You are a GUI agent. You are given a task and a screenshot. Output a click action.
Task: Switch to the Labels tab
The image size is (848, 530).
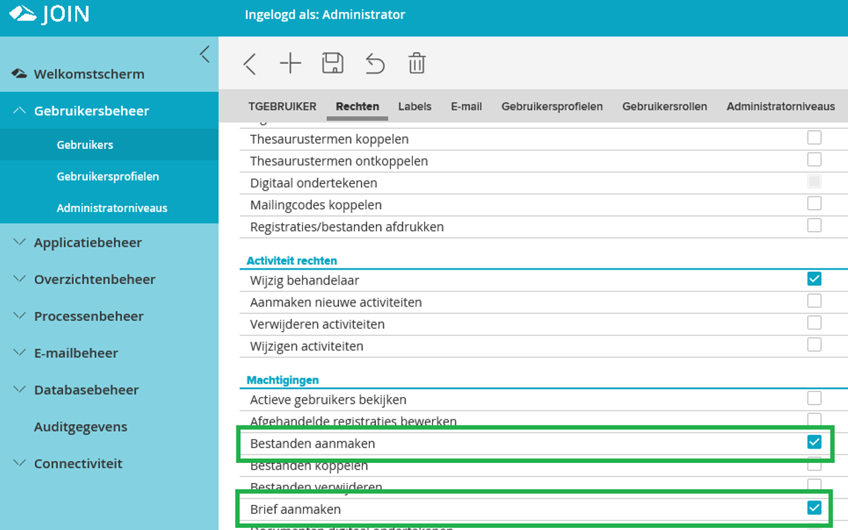(x=415, y=106)
